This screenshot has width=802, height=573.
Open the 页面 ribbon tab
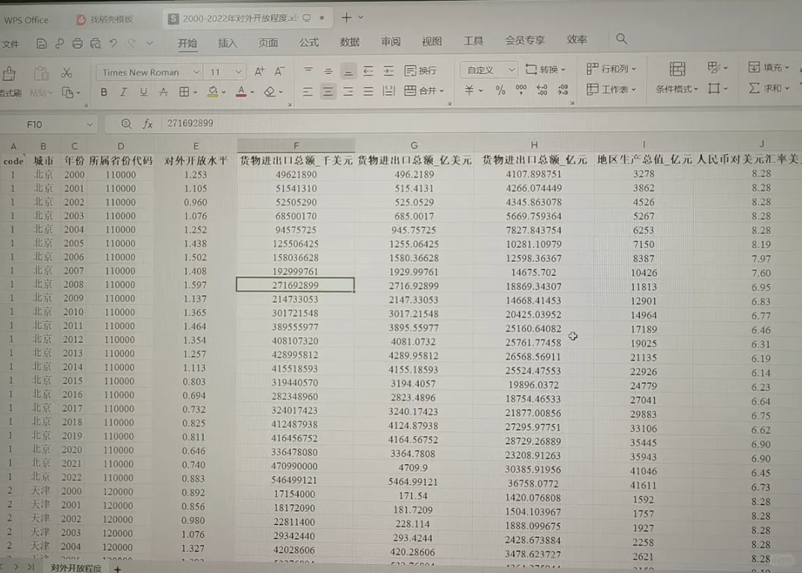point(268,43)
